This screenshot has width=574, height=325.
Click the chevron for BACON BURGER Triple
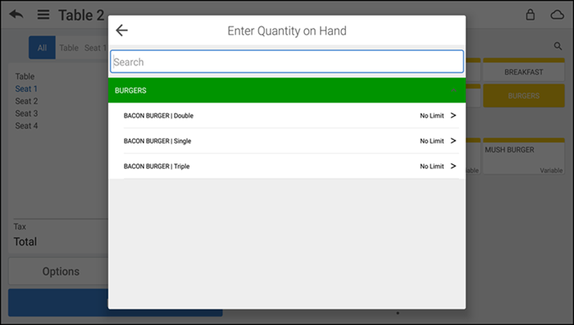[x=453, y=166]
